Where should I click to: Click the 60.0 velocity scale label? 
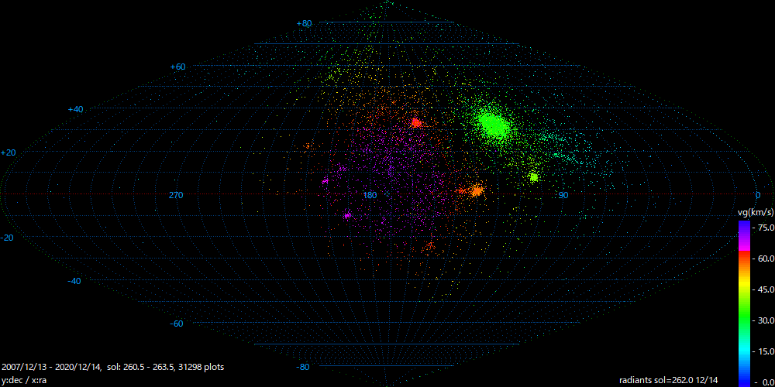[763, 259]
